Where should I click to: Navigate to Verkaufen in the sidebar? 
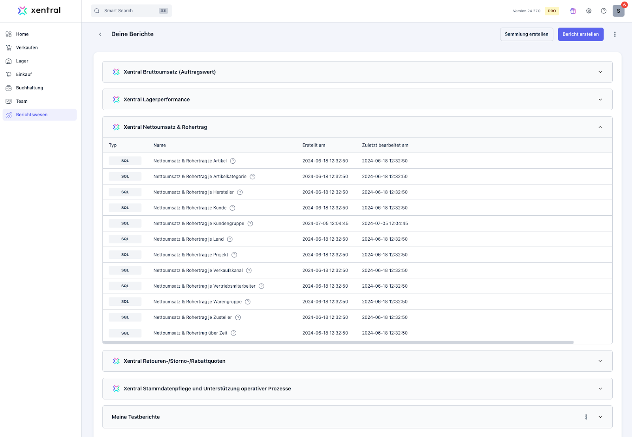click(27, 47)
